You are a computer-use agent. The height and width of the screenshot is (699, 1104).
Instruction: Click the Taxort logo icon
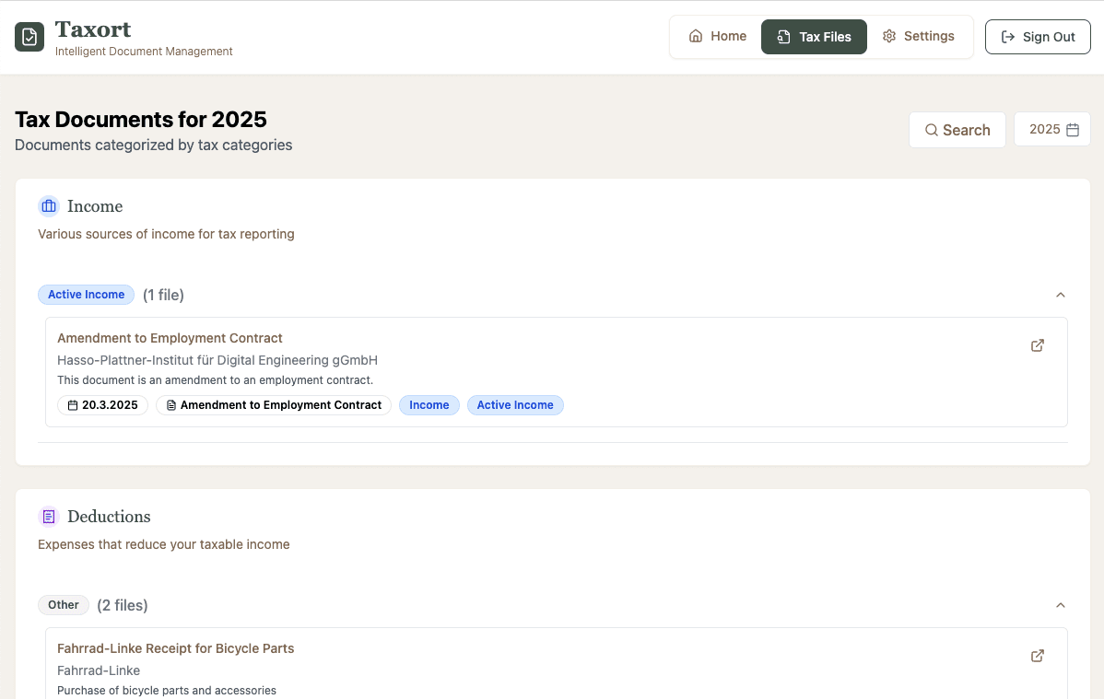(x=29, y=37)
